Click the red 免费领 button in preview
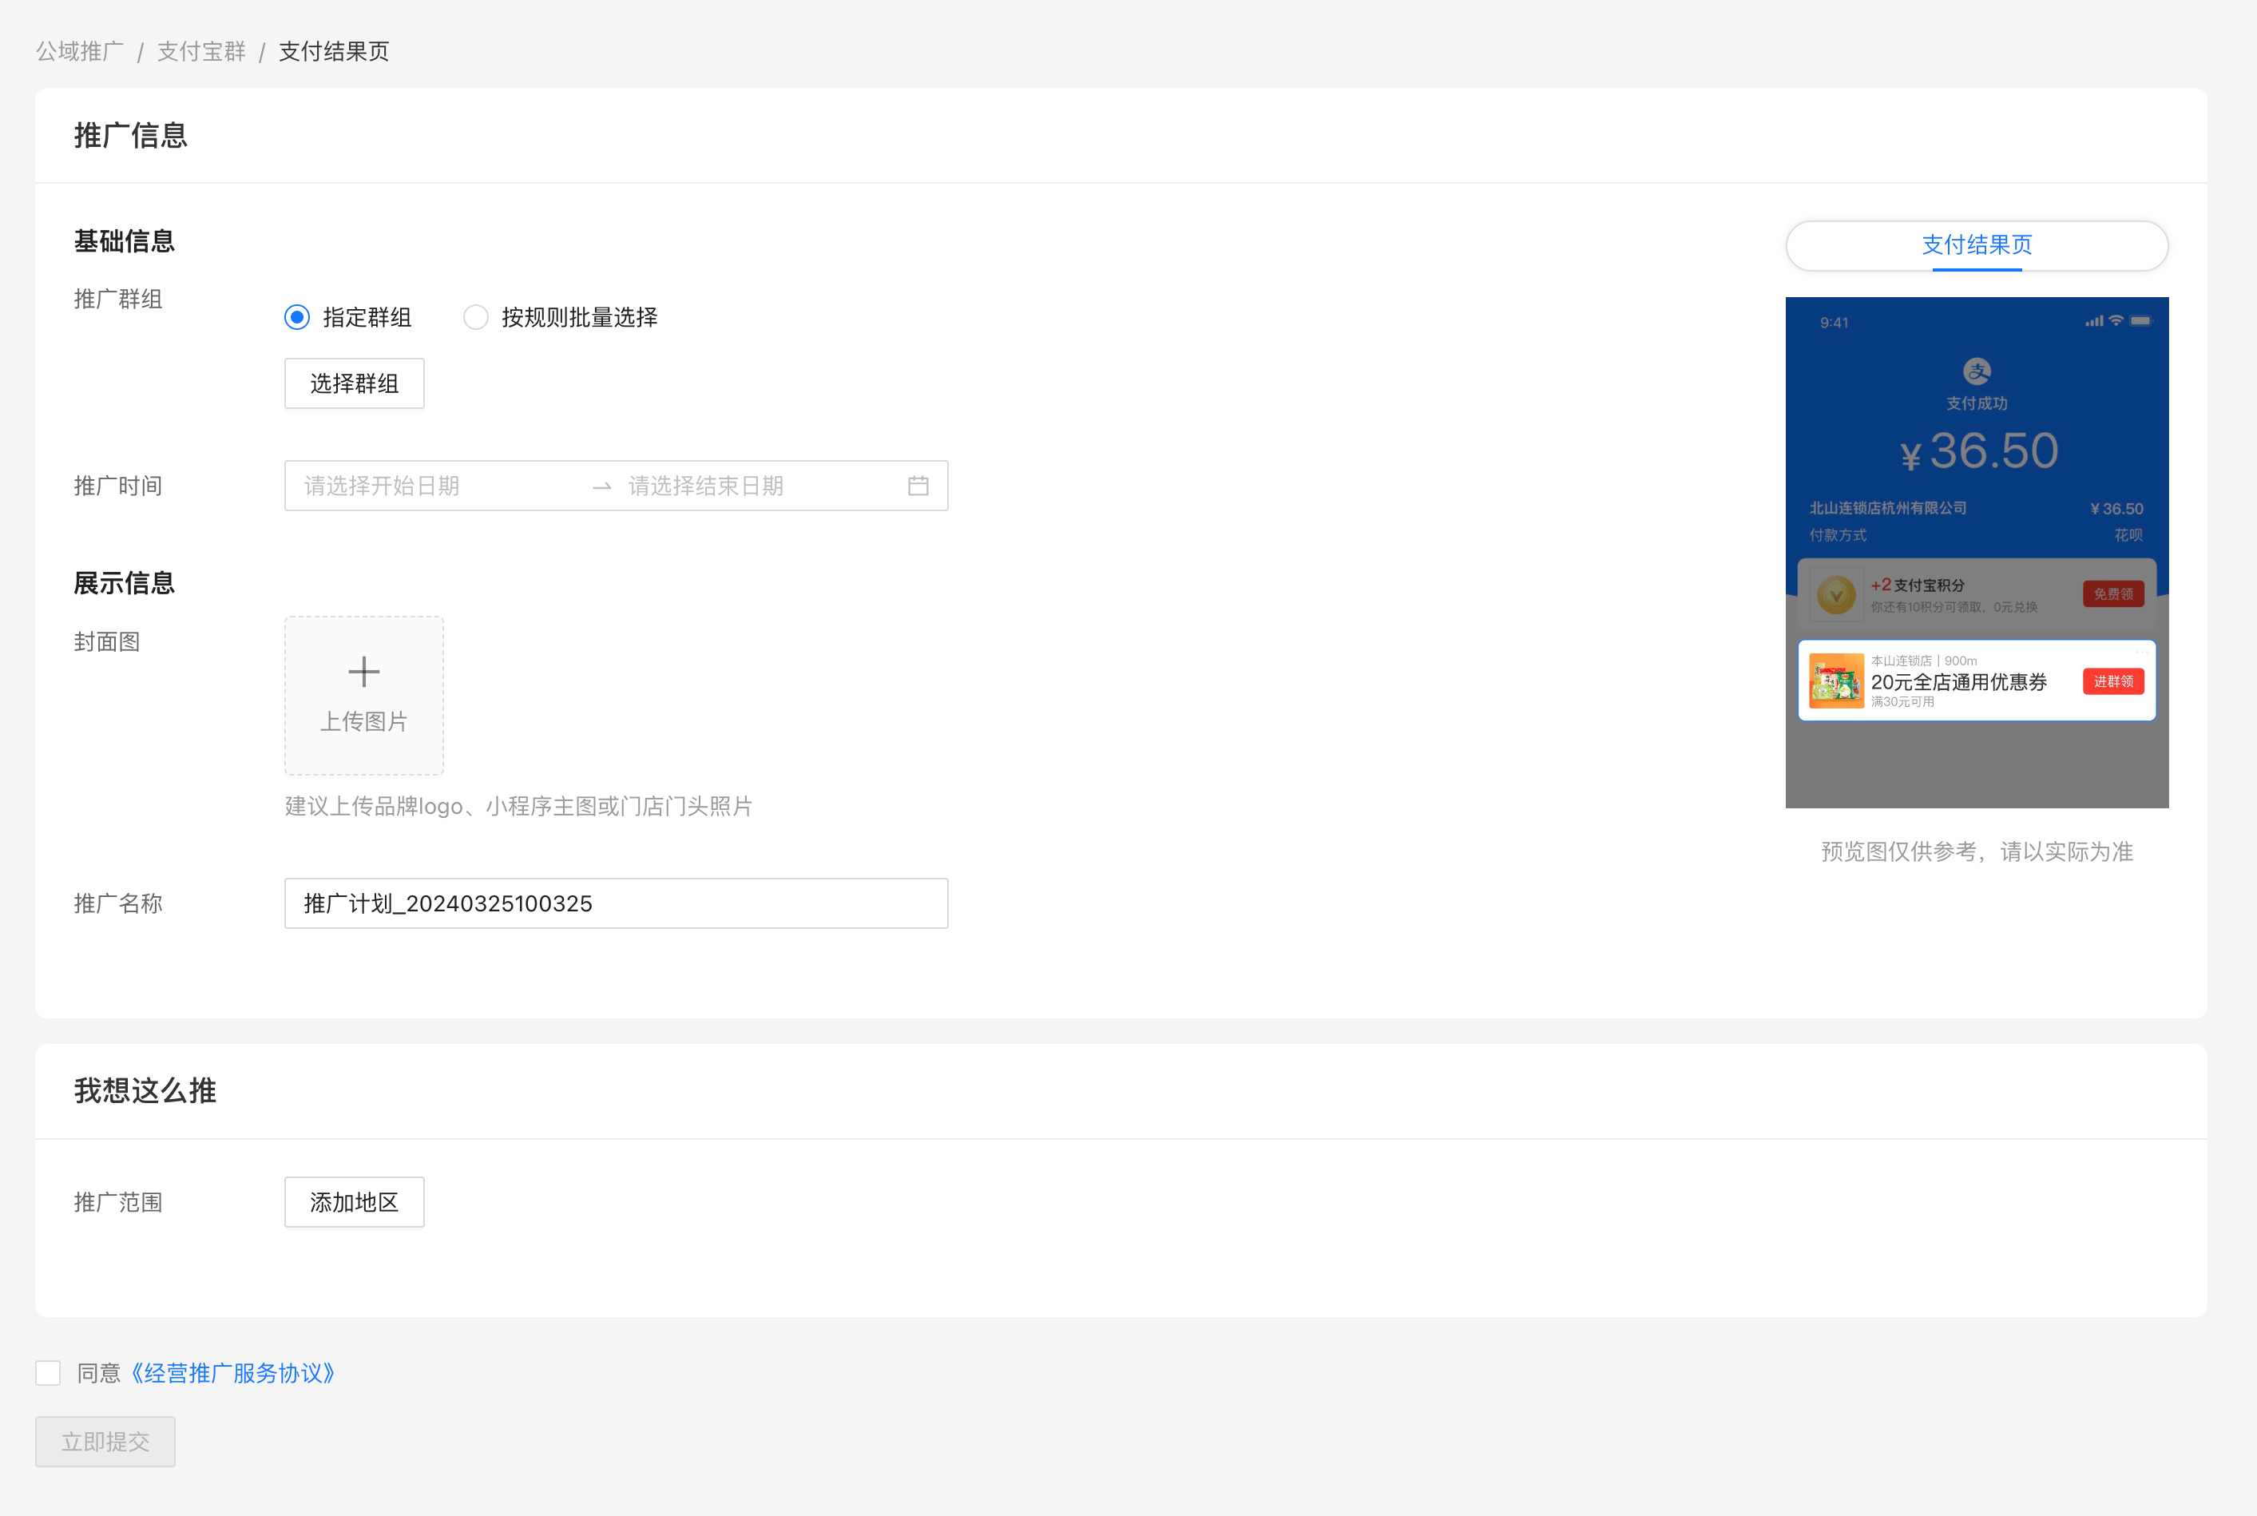 tap(2113, 593)
